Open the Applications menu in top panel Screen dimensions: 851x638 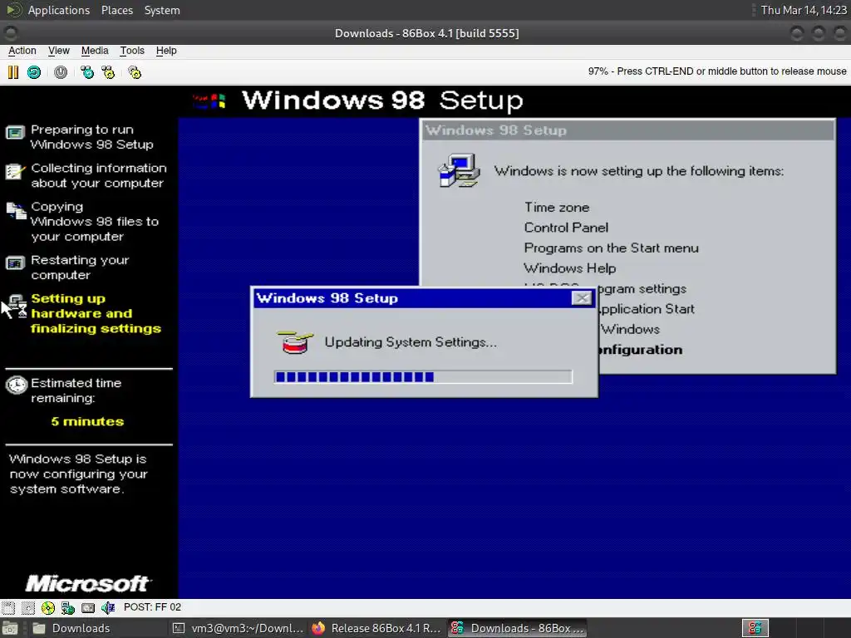tap(59, 10)
